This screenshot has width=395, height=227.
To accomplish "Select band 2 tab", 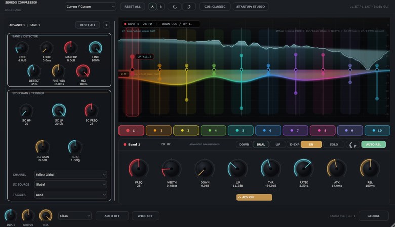I will 159,131.
